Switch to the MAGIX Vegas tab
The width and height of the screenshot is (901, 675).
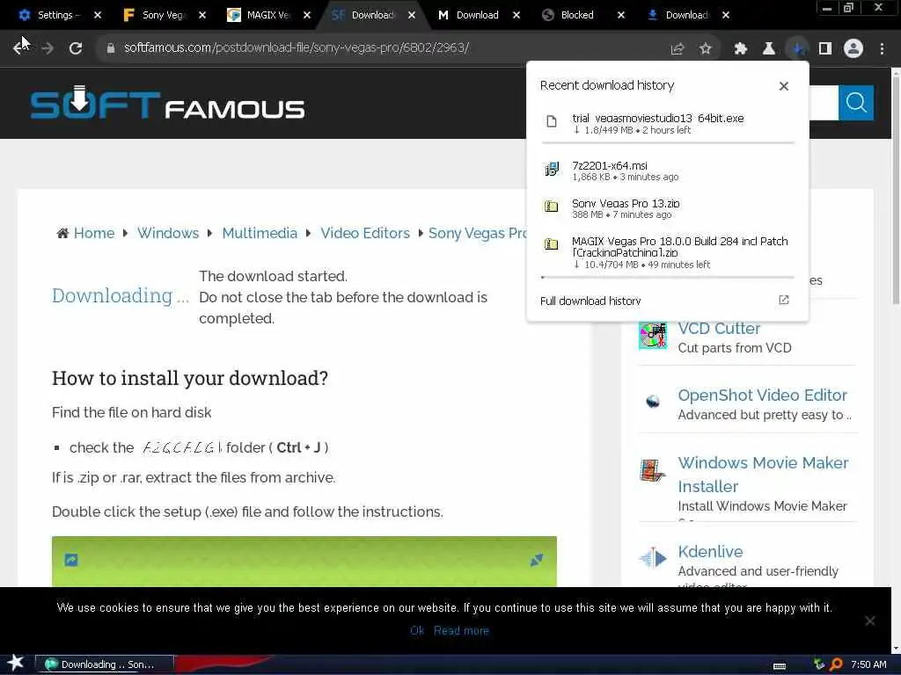[261, 15]
